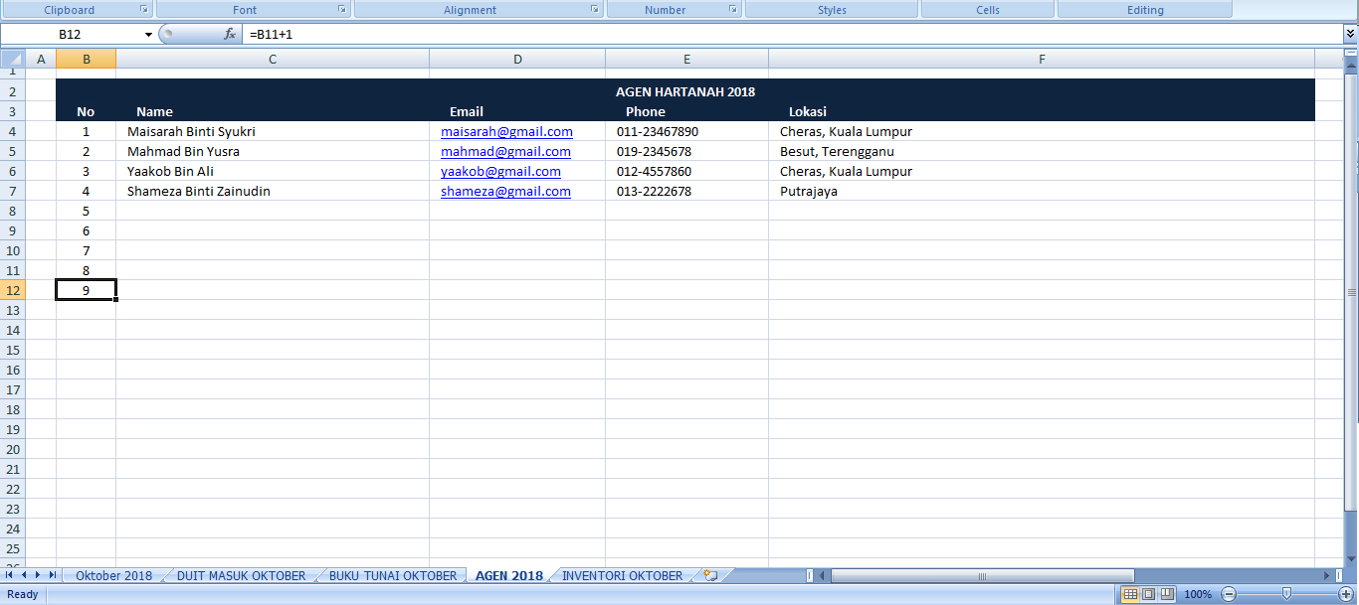Select the AGEN 2018 sheet tab
Viewport: 1359px width, 605px height.
(x=509, y=575)
